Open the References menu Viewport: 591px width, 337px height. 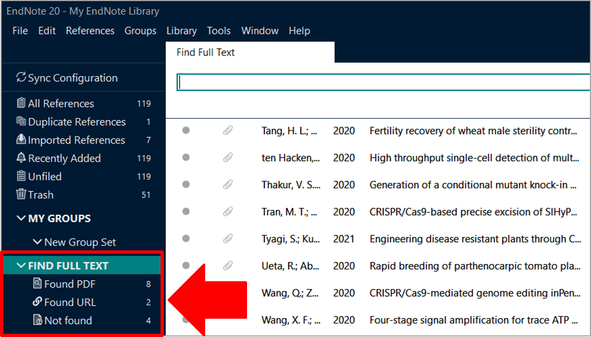90,30
